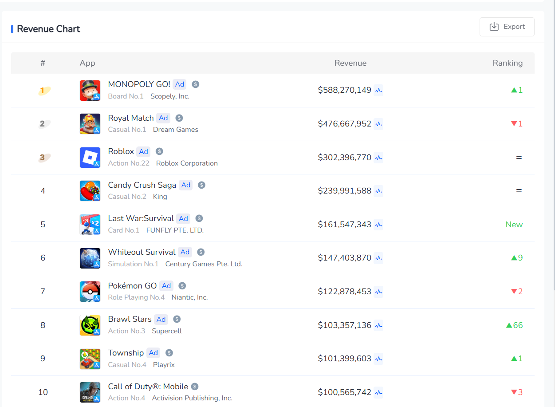
Task: Click the dollar icon beside Whiteout Survival
Action: pos(201,252)
